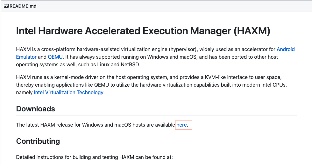
Task: Click the Contributing section heading
Action: pos(38,141)
